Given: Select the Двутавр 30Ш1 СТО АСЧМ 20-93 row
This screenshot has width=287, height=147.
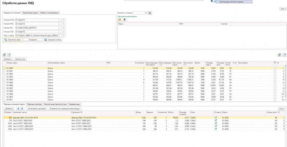Looking at the screenshot, I should 144,118.
